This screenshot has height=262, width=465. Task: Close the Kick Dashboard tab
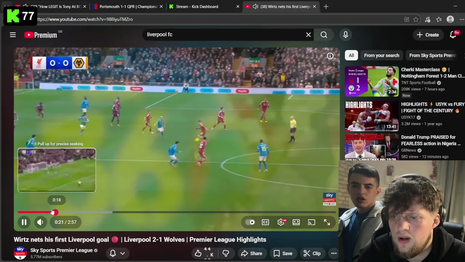pyautogui.click(x=238, y=7)
